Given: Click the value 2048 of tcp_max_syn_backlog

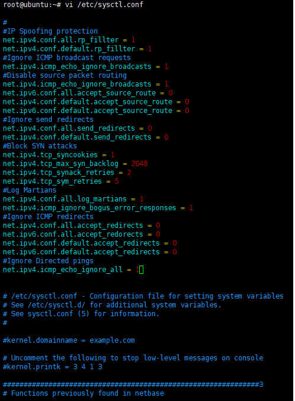Looking at the screenshot, I should pyautogui.click(x=139, y=164).
